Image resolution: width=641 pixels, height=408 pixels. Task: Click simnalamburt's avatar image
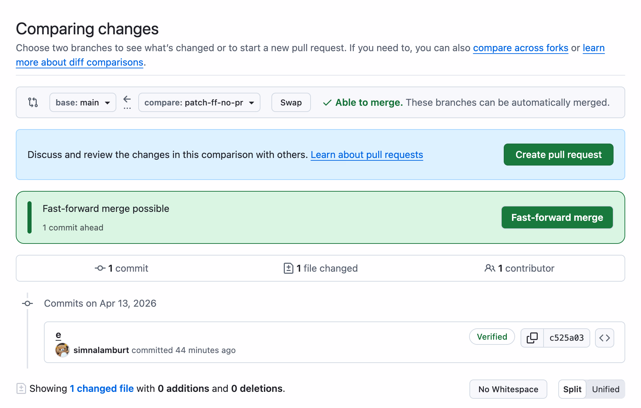[62, 350]
